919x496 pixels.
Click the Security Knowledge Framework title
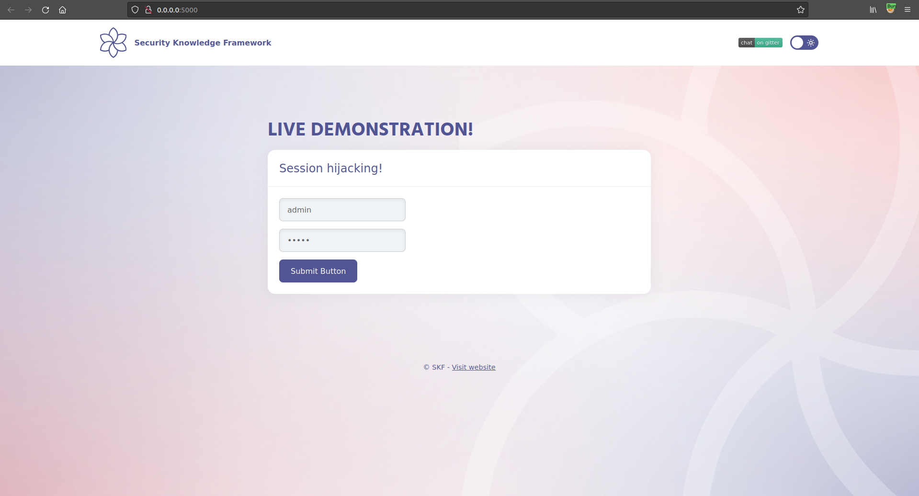[x=203, y=43]
